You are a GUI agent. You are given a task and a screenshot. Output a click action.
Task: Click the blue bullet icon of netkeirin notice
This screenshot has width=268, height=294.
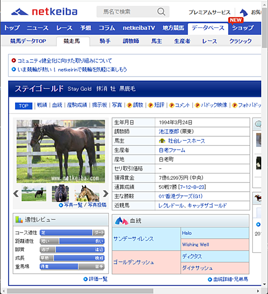pyautogui.click(x=14, y=69)
